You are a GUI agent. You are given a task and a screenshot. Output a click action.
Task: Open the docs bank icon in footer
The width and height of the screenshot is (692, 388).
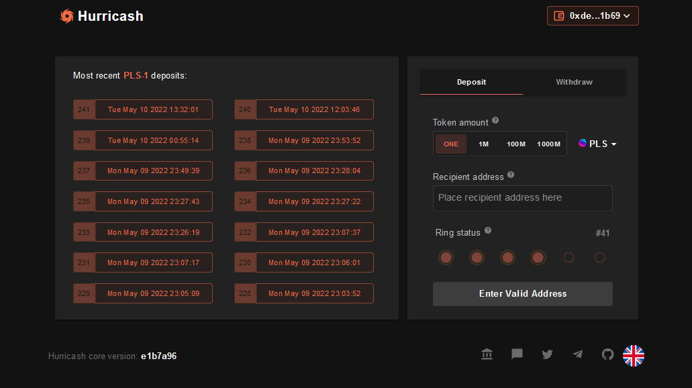click(487, 354)
